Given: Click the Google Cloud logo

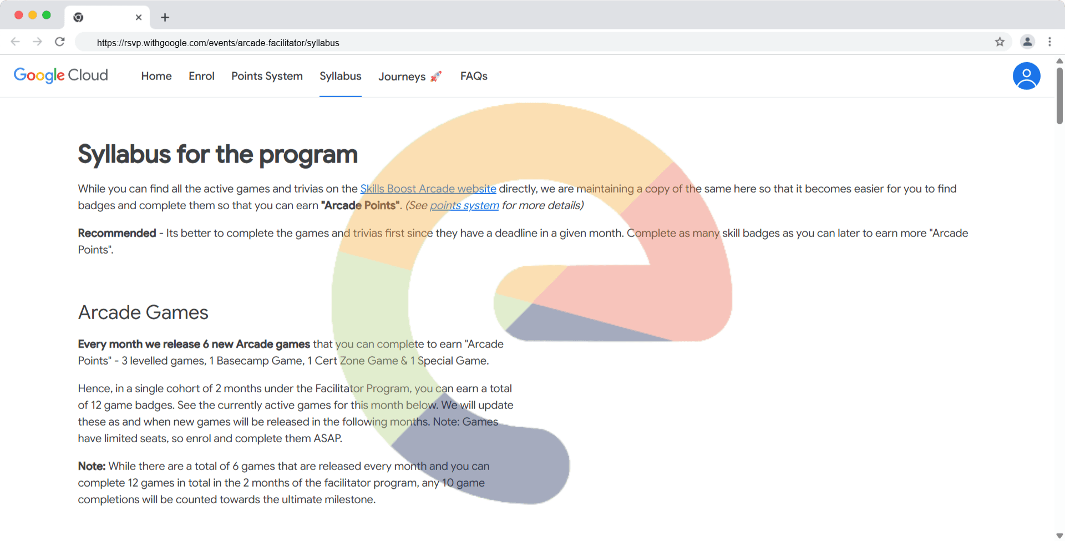Looking at the screenshot, I should (61, 75).
